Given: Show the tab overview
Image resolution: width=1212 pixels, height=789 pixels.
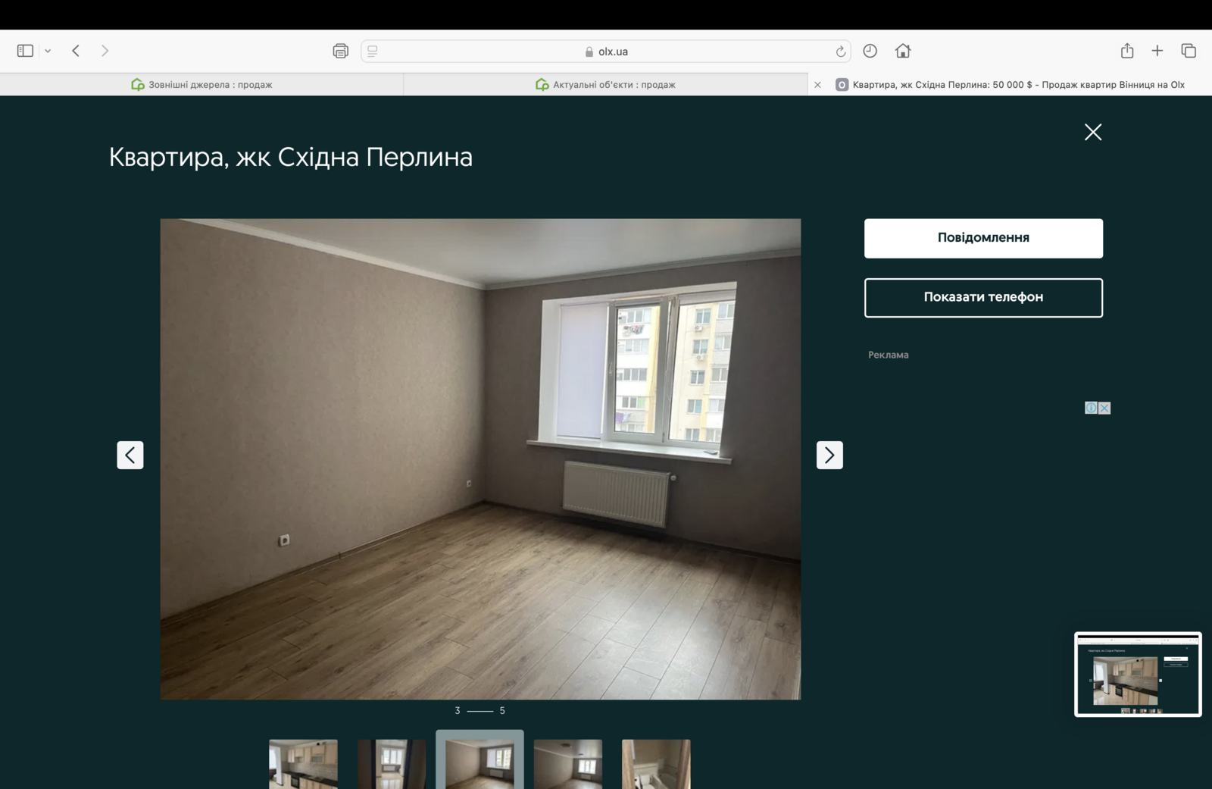Looking at the screenshot, I should click(x=1188, y=51).
